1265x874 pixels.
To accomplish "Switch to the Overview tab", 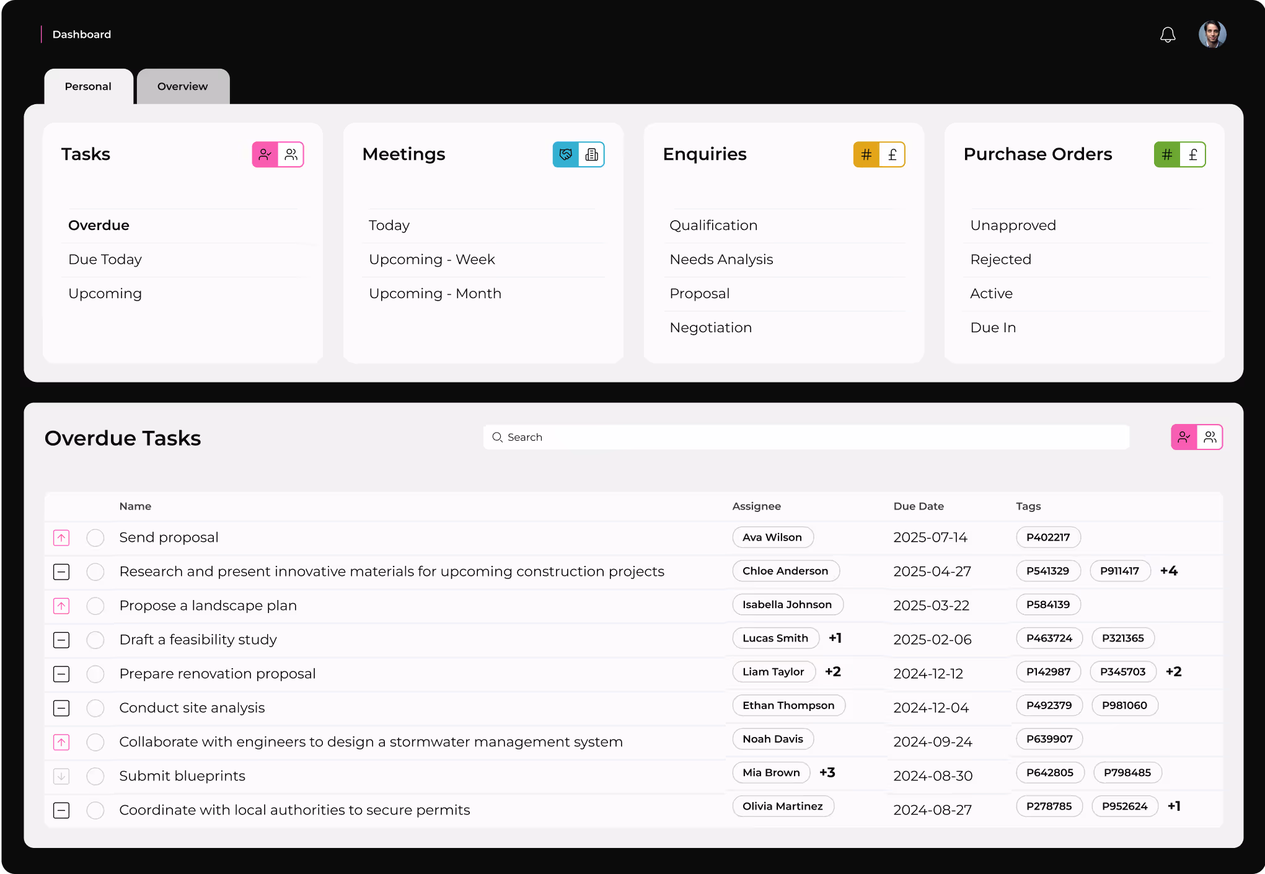I will 183,86.
